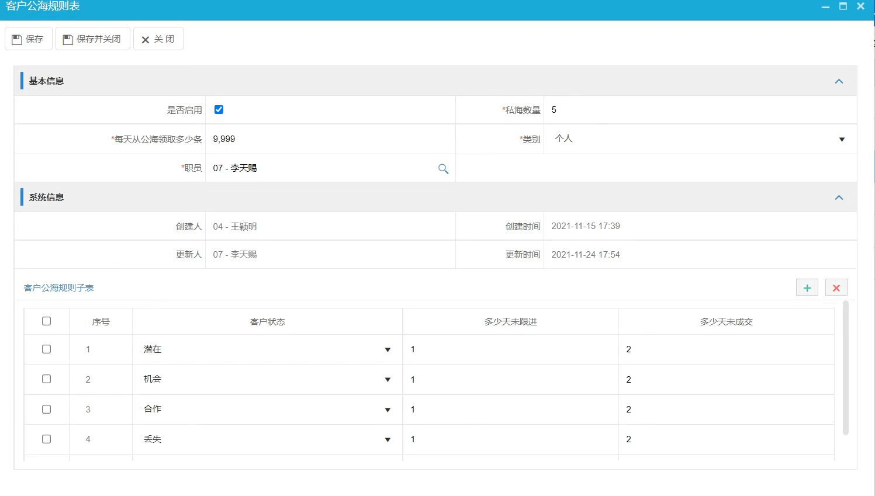The width and height of the screenshot is (875, 496).
Task: Open employee search via magnifier icon
Action: pos(443,168)
